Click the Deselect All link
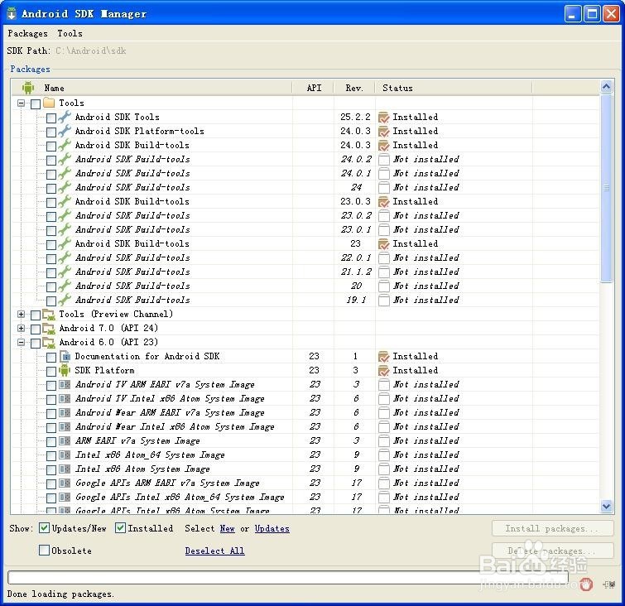 click(x=215, y=551)
